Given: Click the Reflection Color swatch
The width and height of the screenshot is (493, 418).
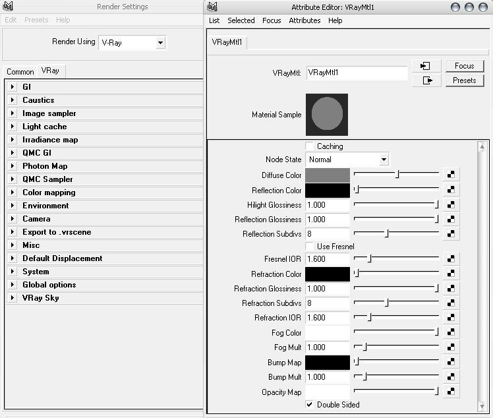Looking at the screenshot, I should click(328, 191).
